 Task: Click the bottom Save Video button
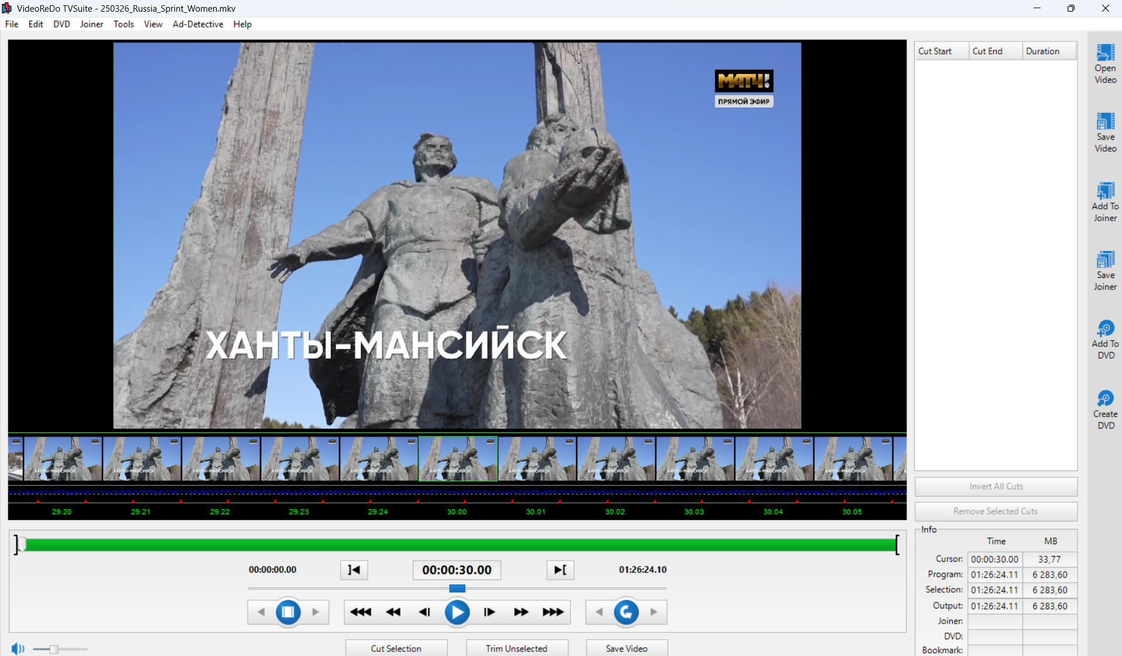click(627, 648)
